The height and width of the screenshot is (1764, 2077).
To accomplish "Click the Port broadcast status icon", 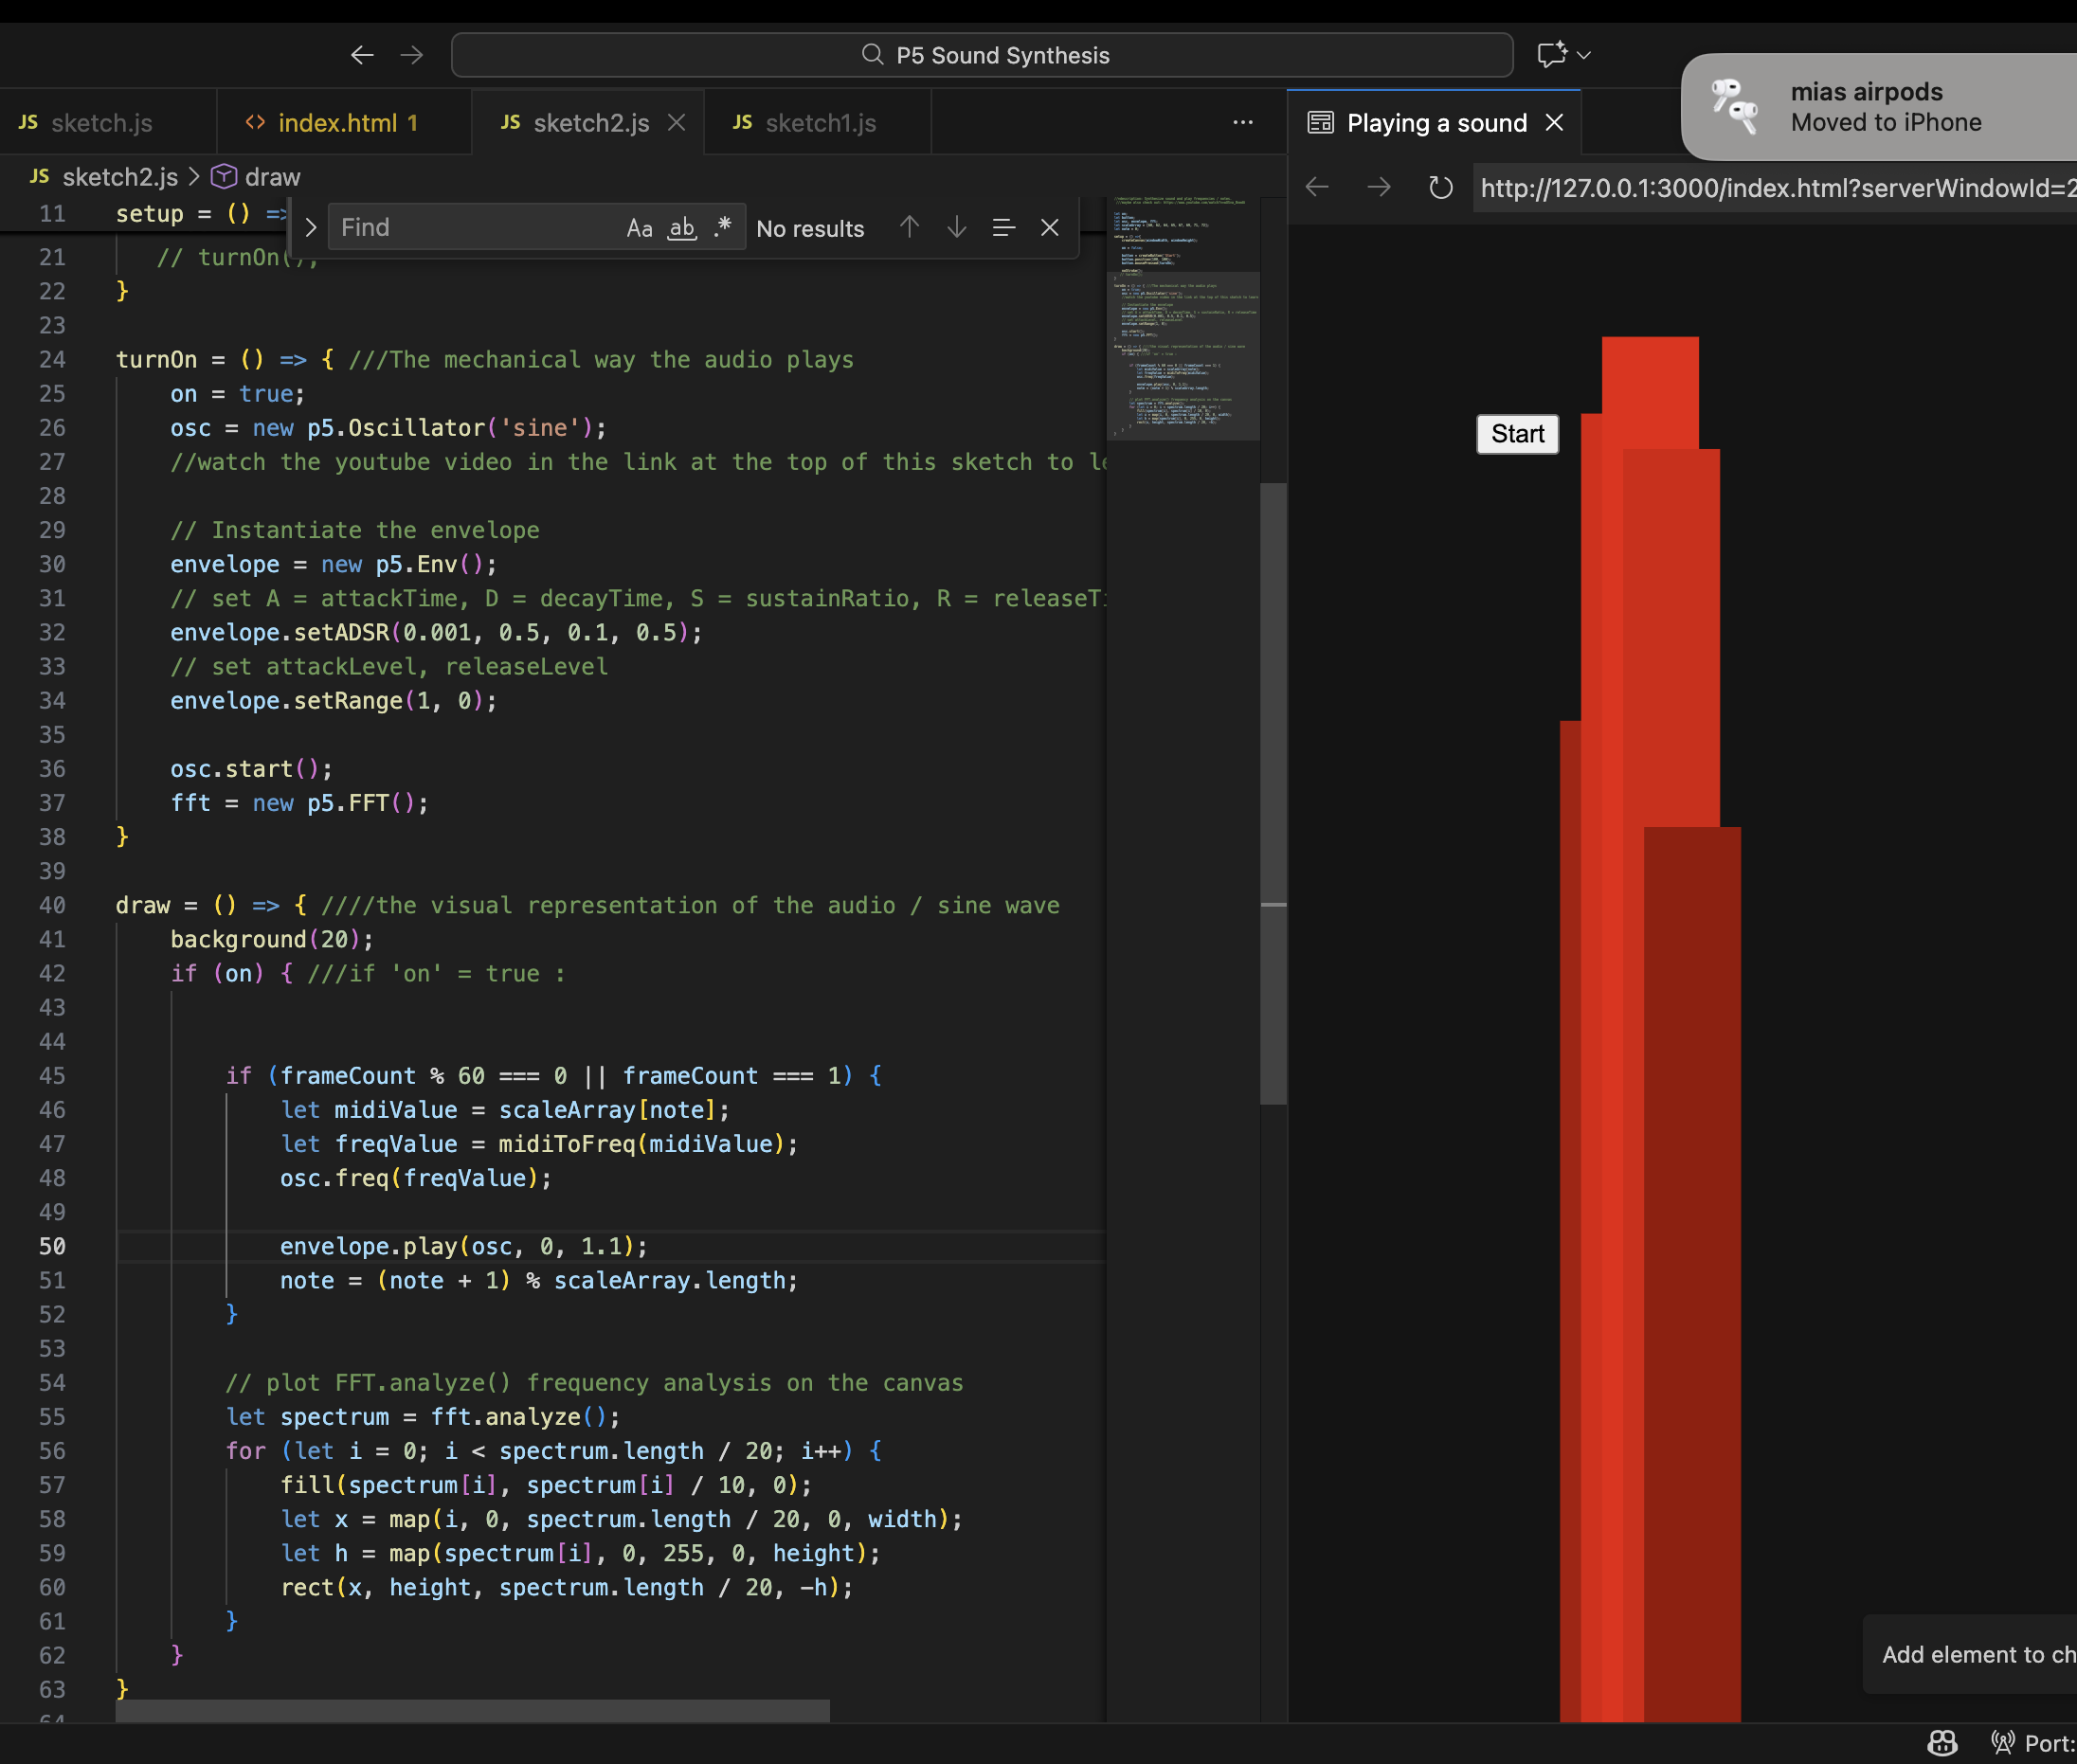I will 2002,1743.
